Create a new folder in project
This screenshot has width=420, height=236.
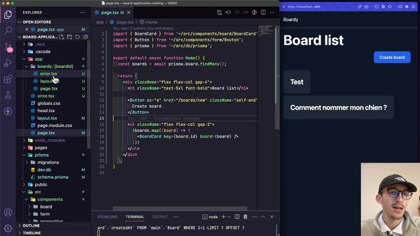coord(70,37)
